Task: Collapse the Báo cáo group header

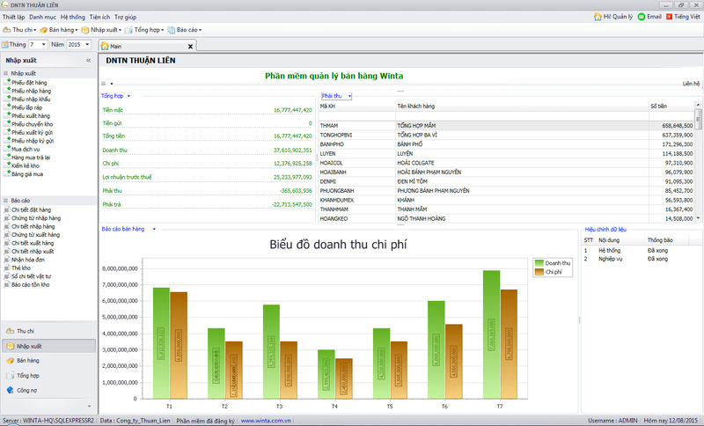Action: (48, 200)
